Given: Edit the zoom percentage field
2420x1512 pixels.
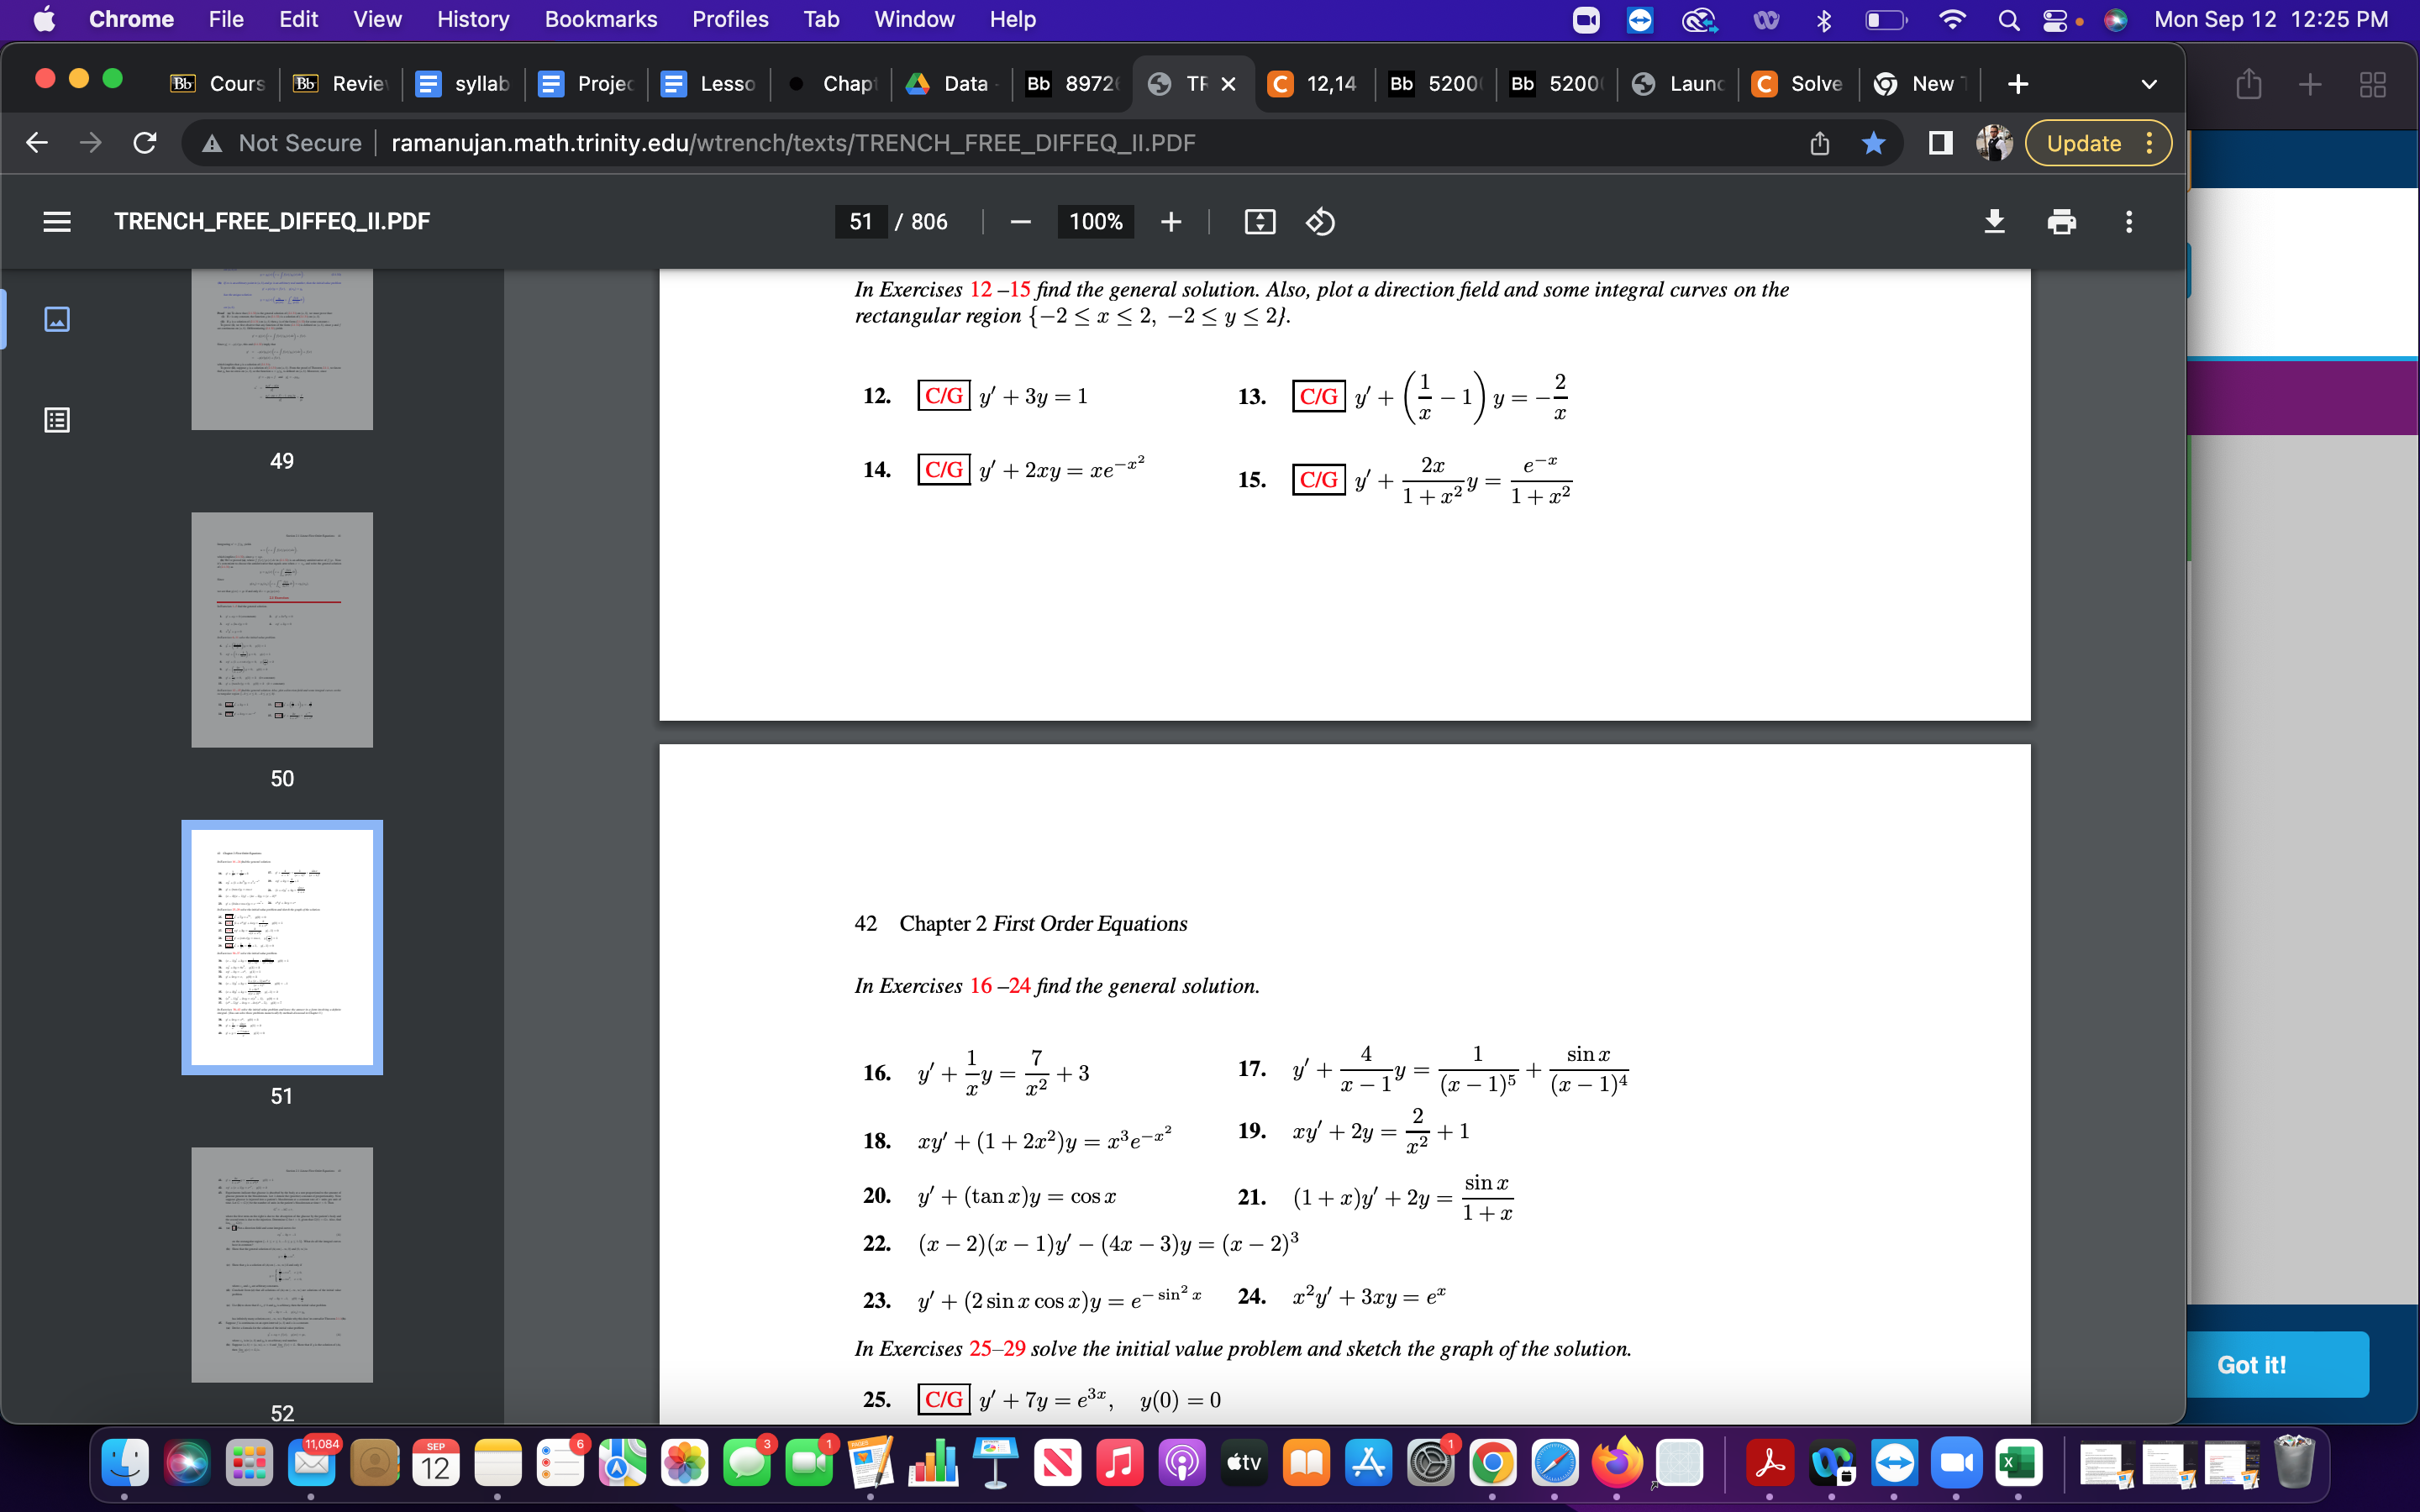Looking at the screenshot, I should [x=1095, y=221].
